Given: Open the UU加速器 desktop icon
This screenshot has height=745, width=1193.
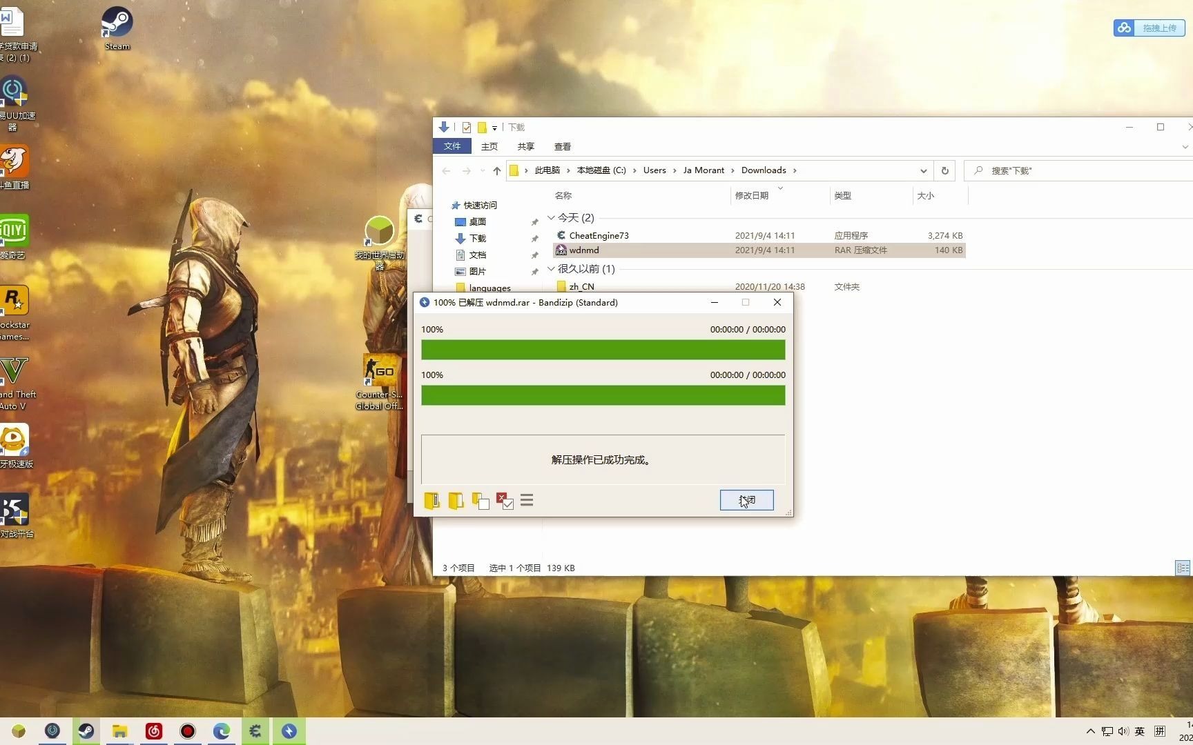Looking at the screenshot, I should (x=14, y=103).
